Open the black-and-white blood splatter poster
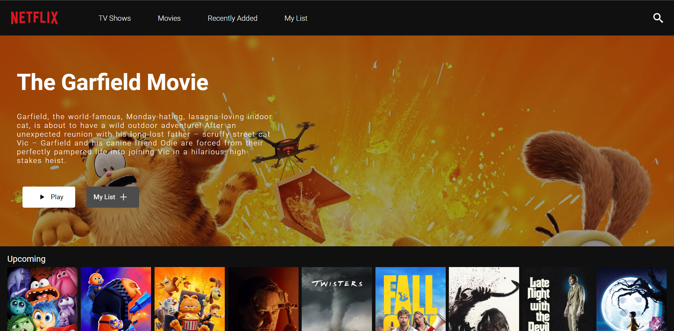Image resolution: width=674 pixels, height=331 pixels. pos(484,299)
